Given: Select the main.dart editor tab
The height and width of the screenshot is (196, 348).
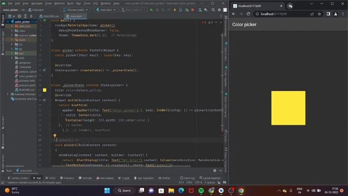Looking at the screenshot, I should coord(76,16).
